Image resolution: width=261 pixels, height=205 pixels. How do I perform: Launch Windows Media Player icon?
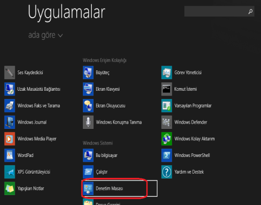coord(9,139)
